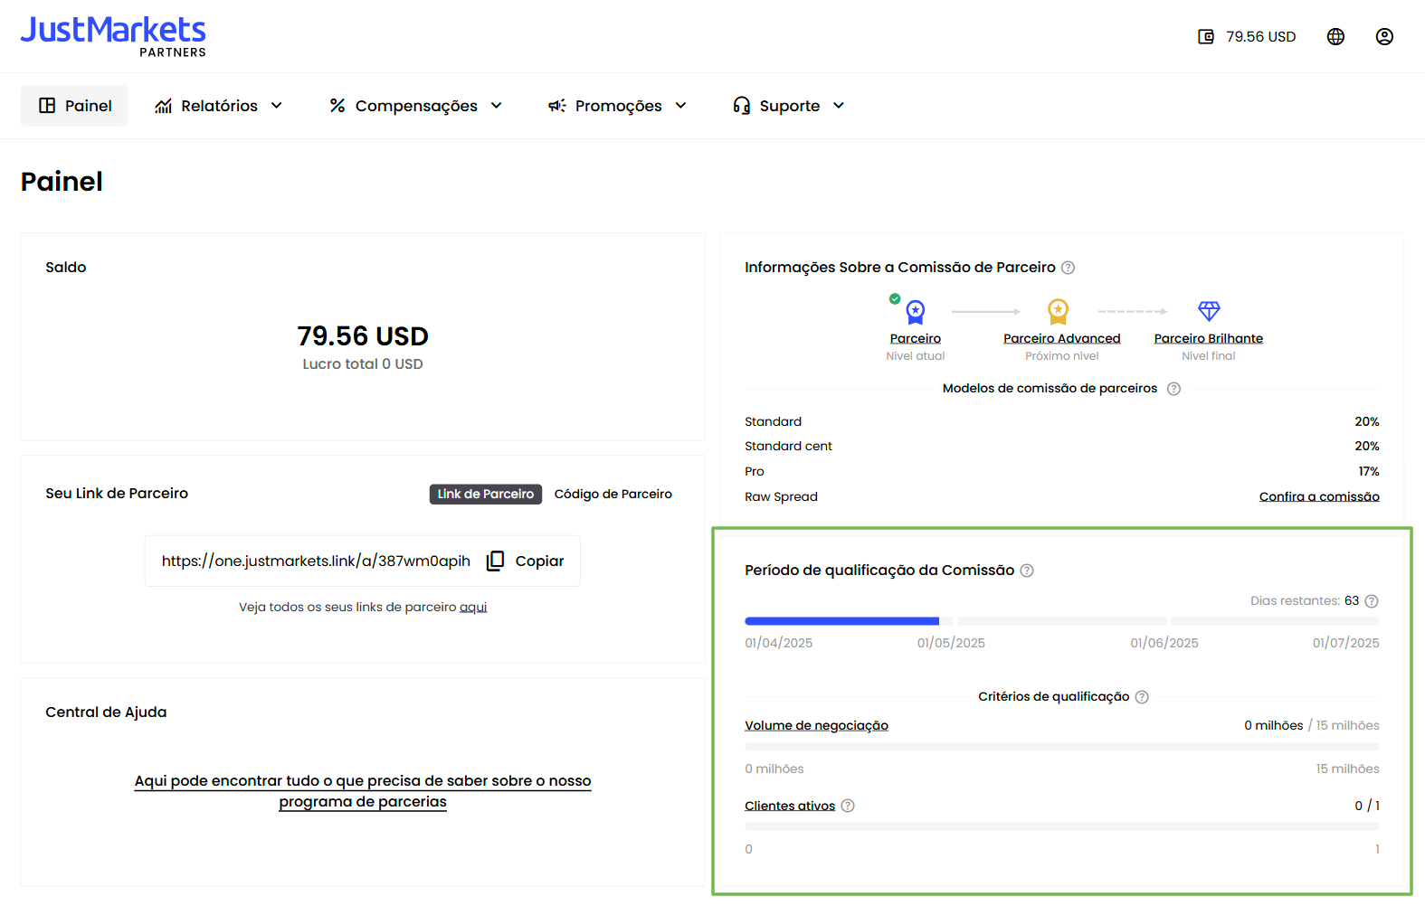This screenshot has height=915, width=1425.
Task: Open the Parceiro Advanced level link
Action: pos(1062,338)
